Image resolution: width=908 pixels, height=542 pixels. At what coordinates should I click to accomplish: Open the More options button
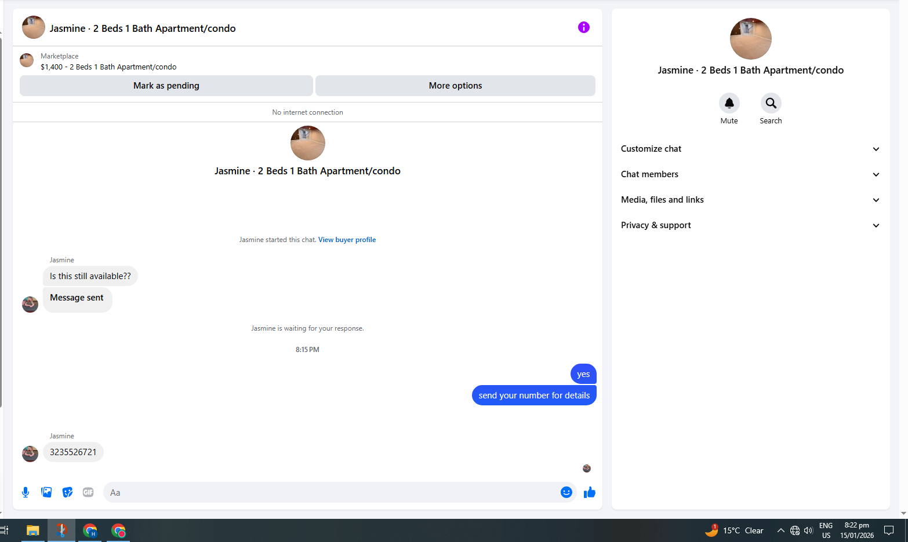[455, 86]
